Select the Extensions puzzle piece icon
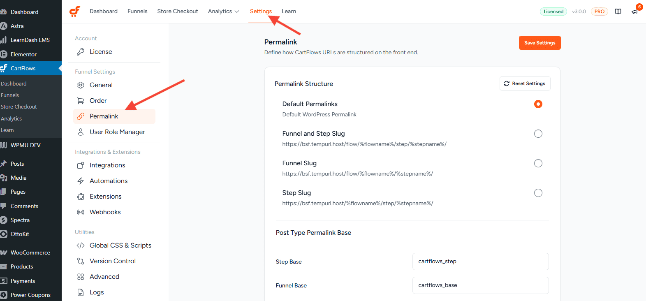The image size is (646, 301). click(81, 197)
